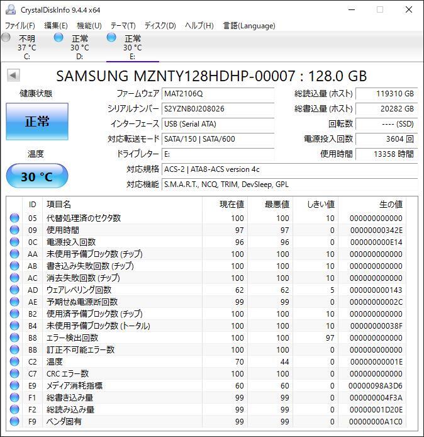Click the 現在値 column header
Screen dimensions: 424x437
click(x=225, y=204)
